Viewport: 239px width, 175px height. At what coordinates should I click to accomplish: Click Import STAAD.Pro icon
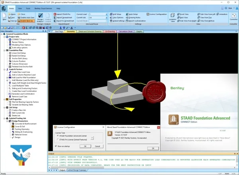[62, 14]
